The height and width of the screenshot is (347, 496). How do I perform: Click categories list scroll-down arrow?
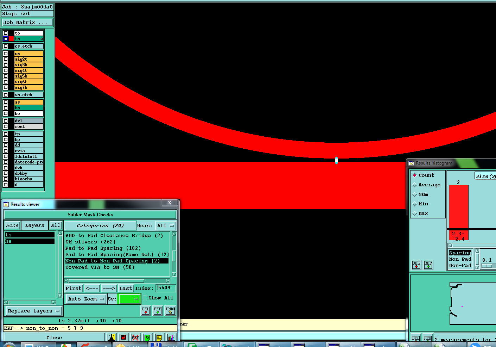coord(174,274)
